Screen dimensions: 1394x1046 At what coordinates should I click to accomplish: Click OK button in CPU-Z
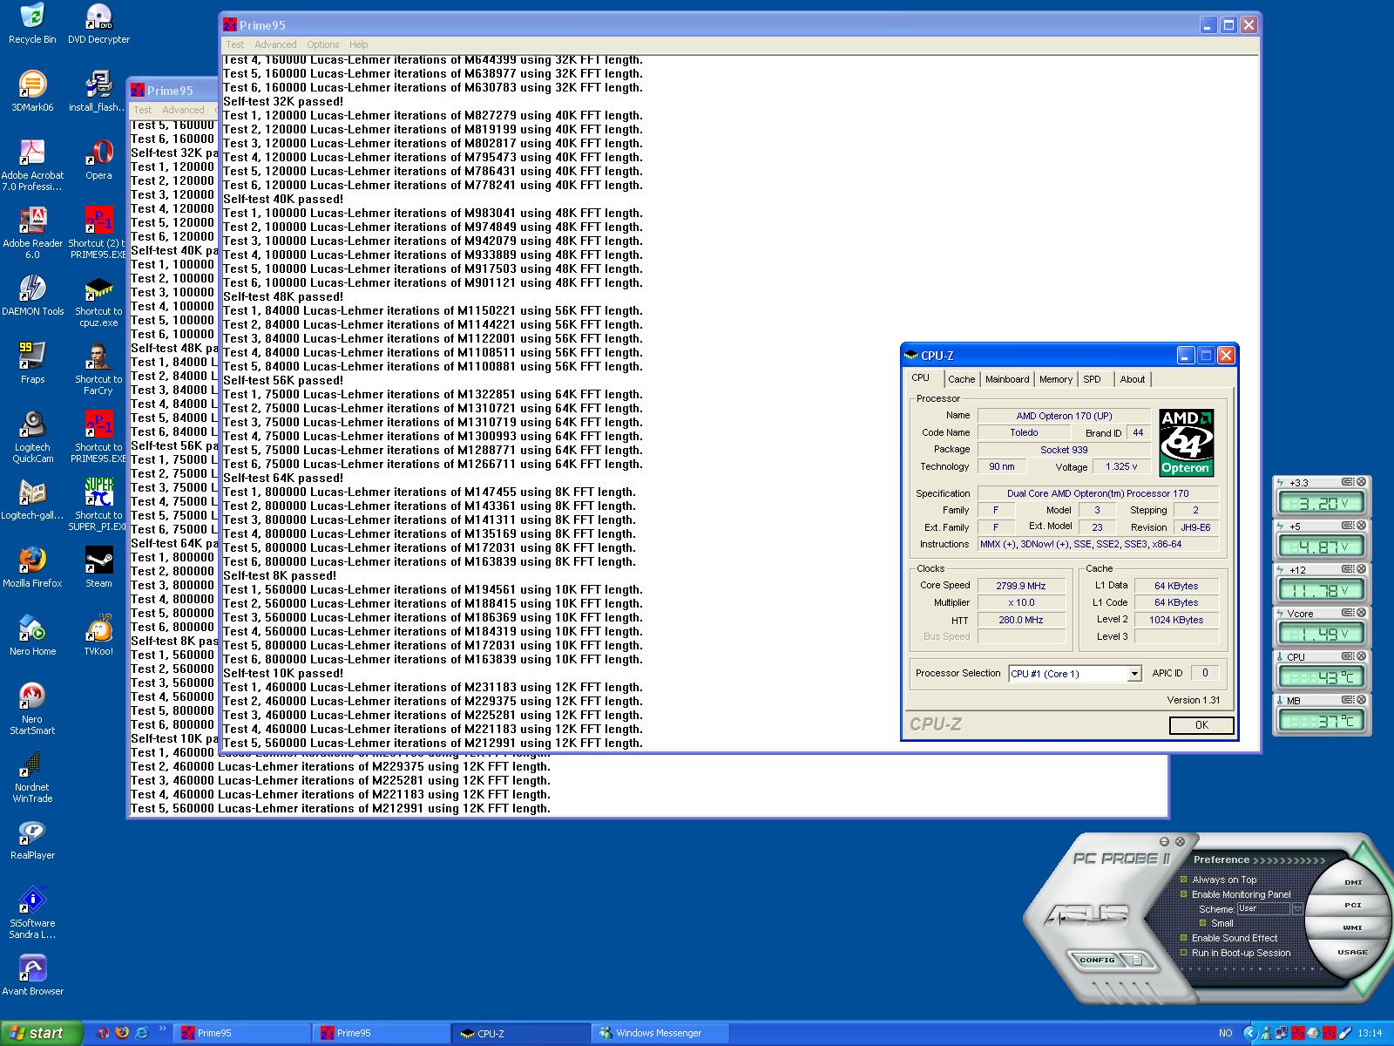(1201, 725)
